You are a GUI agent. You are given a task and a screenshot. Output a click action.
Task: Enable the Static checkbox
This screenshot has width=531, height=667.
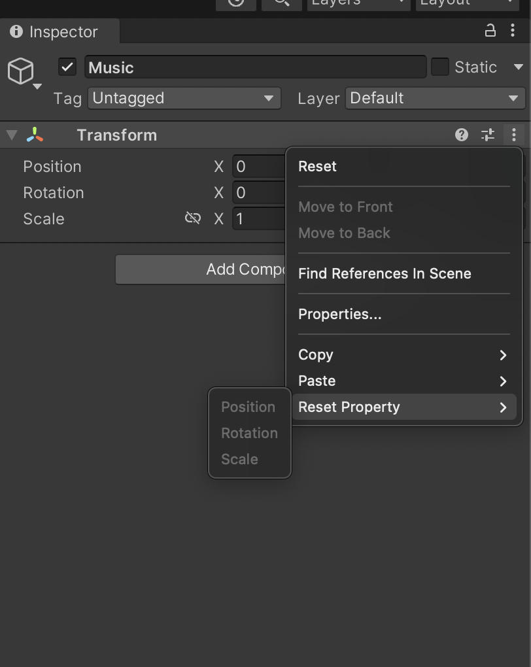point(440,67)
